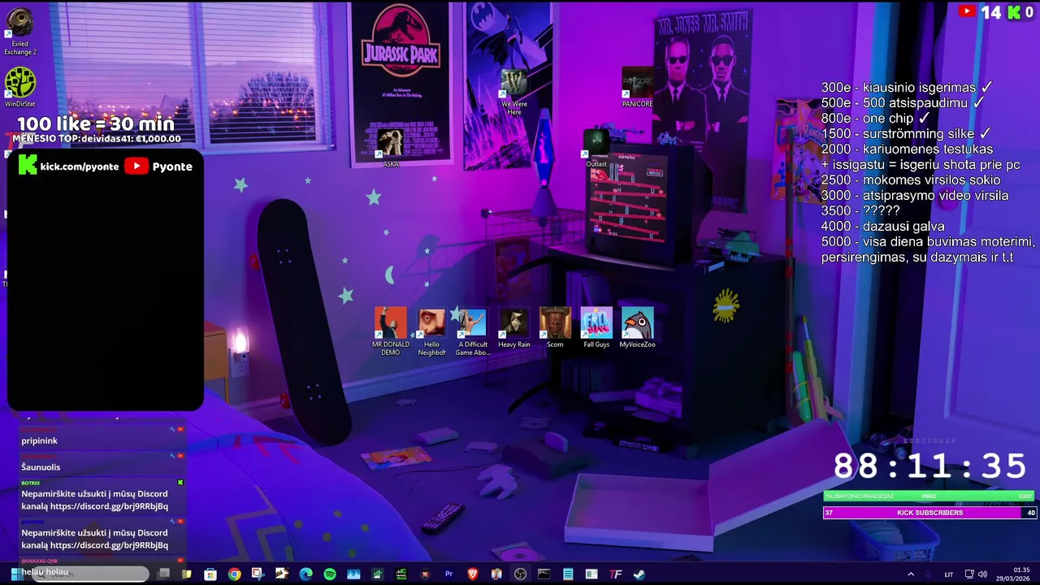Viewport: 1040px width, 585px height.
Task: Open the Notepad taskbar icon
Action: point(568,574)
